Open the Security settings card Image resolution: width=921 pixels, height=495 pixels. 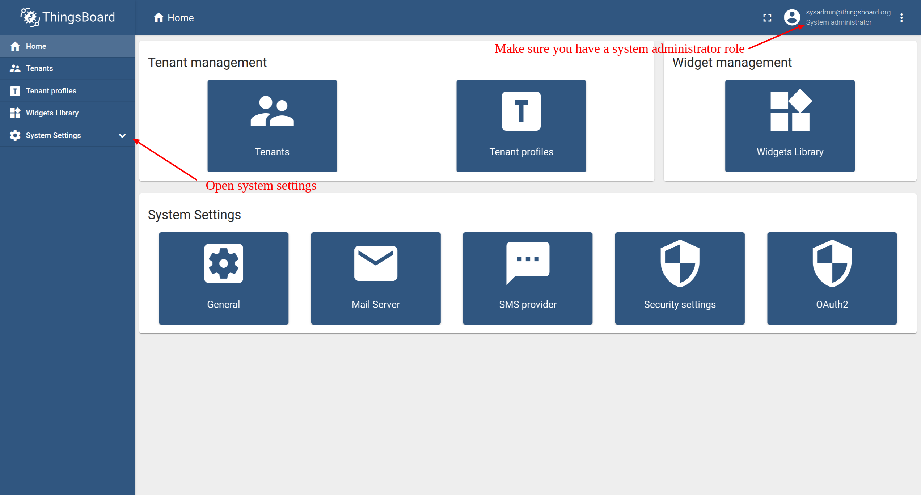pyautogui.click(x=680, y=278)
